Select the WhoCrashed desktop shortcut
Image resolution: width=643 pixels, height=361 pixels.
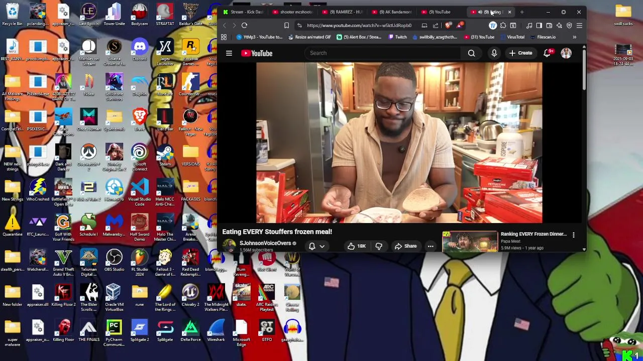[38, 191]
